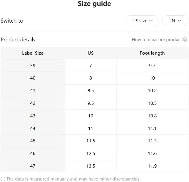Click the label size 47 cell

pyautogui.click(x=33, y=166)
